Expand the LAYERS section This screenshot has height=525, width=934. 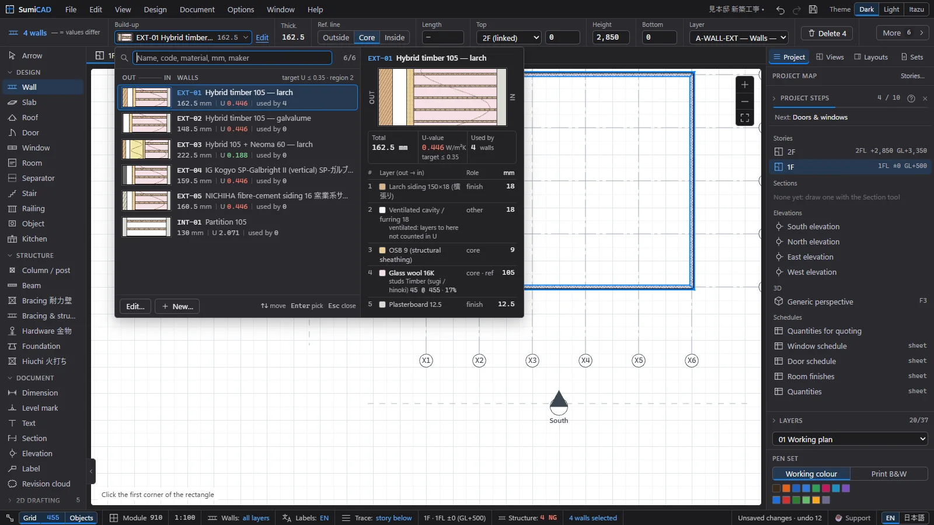tap(791, 421)
